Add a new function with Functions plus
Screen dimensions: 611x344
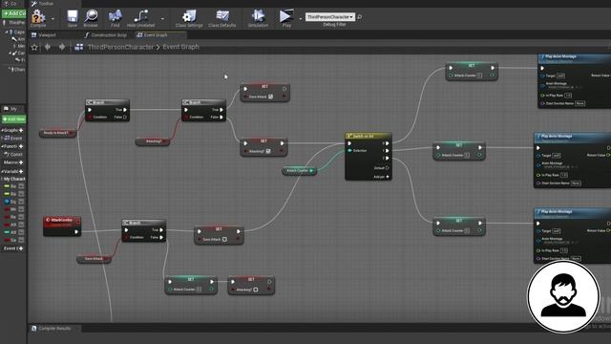coord(21,146)
